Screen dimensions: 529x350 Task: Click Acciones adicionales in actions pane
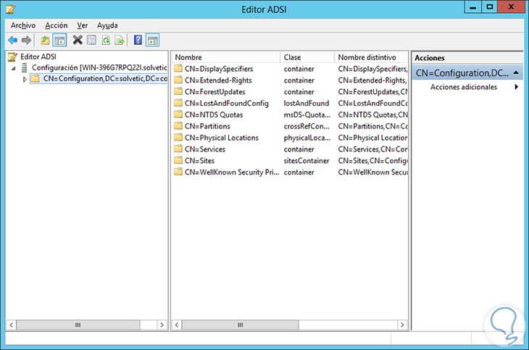pyautogui.click(x=464, y=87)
